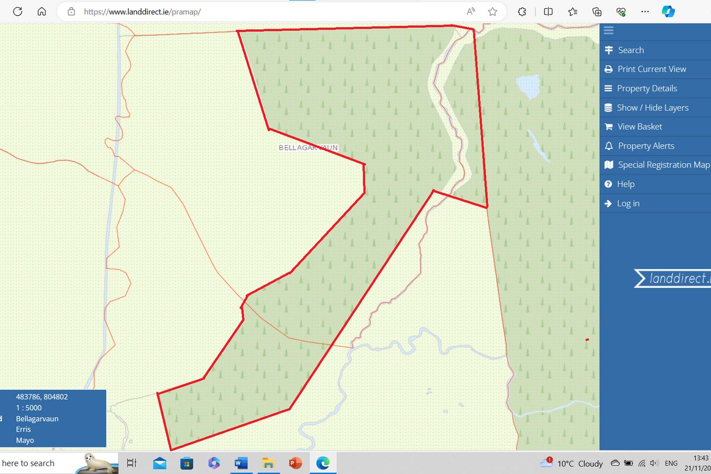Toggle split screen view in browser

click(548, 11)
